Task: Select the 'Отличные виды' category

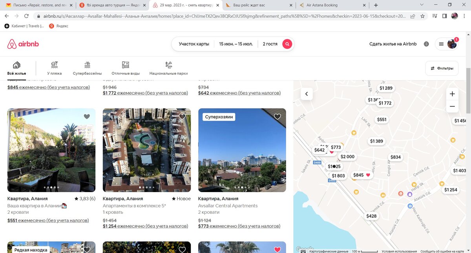Action: click(x=126, y=68)
